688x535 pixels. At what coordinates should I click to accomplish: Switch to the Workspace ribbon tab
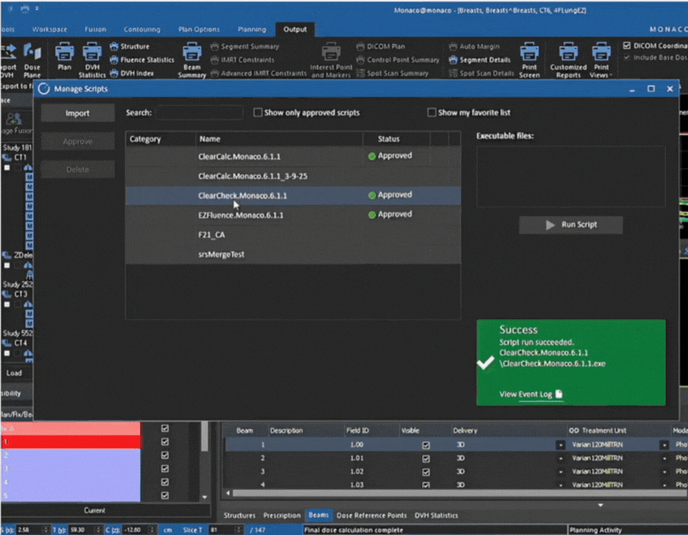(50, 29)
